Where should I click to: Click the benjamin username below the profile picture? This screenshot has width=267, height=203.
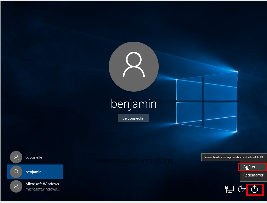tap(133, 104)
